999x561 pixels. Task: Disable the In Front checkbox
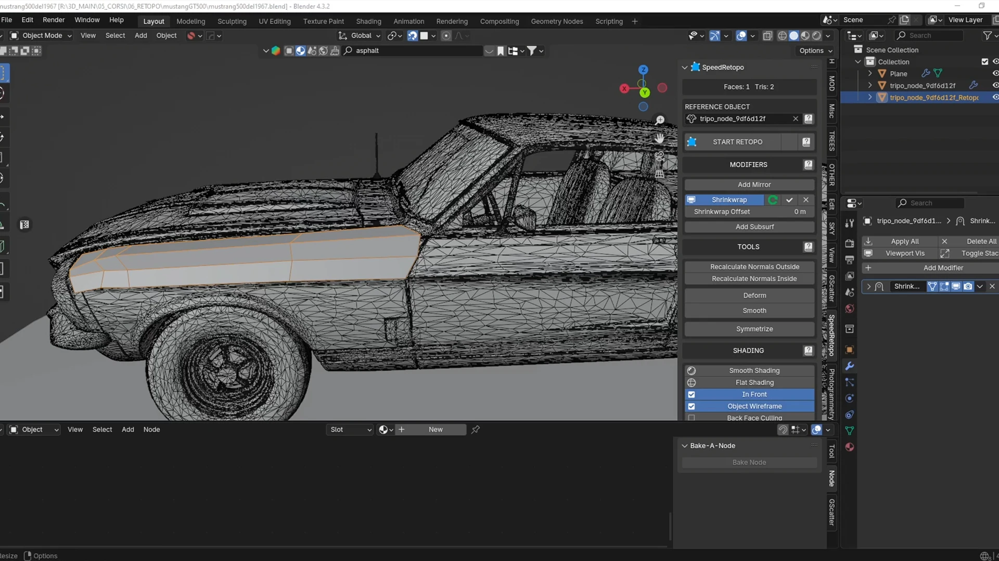(x=691, y=395)
